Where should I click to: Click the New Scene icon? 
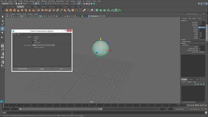16,4
